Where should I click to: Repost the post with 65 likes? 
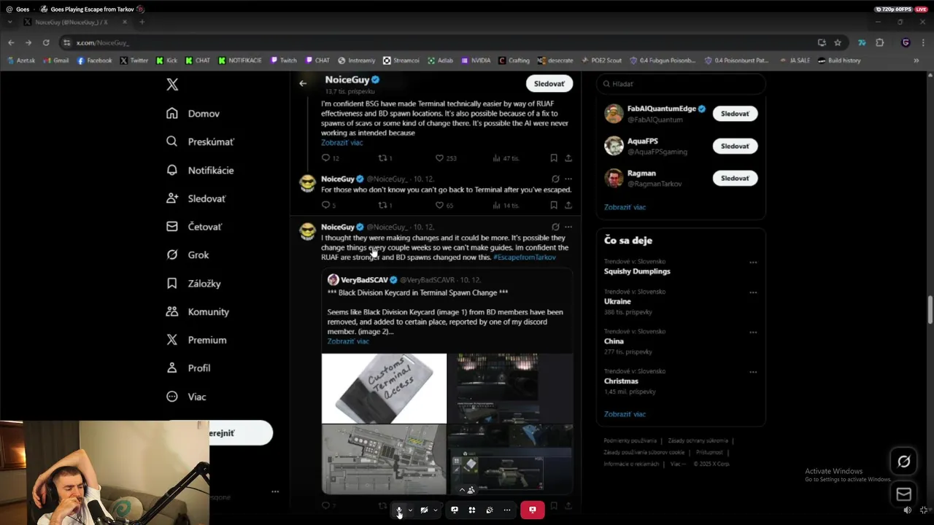click(x=385, y=206)
